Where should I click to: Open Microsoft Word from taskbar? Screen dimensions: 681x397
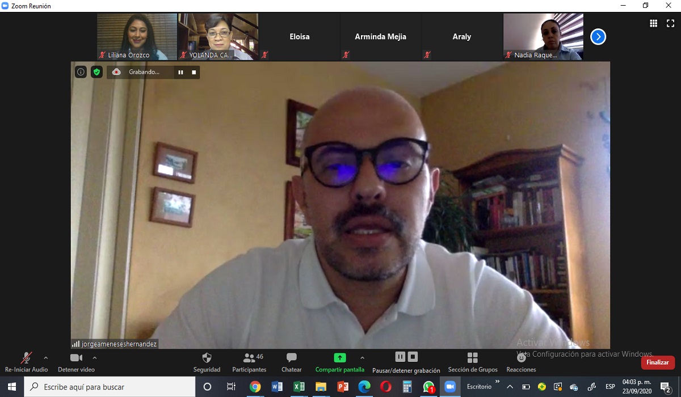[x=277, y=387]
